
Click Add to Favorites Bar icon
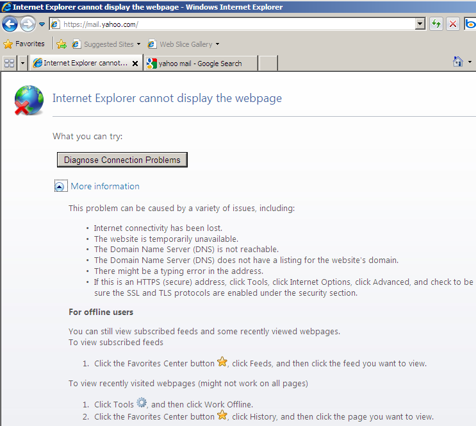coord(62,44)
